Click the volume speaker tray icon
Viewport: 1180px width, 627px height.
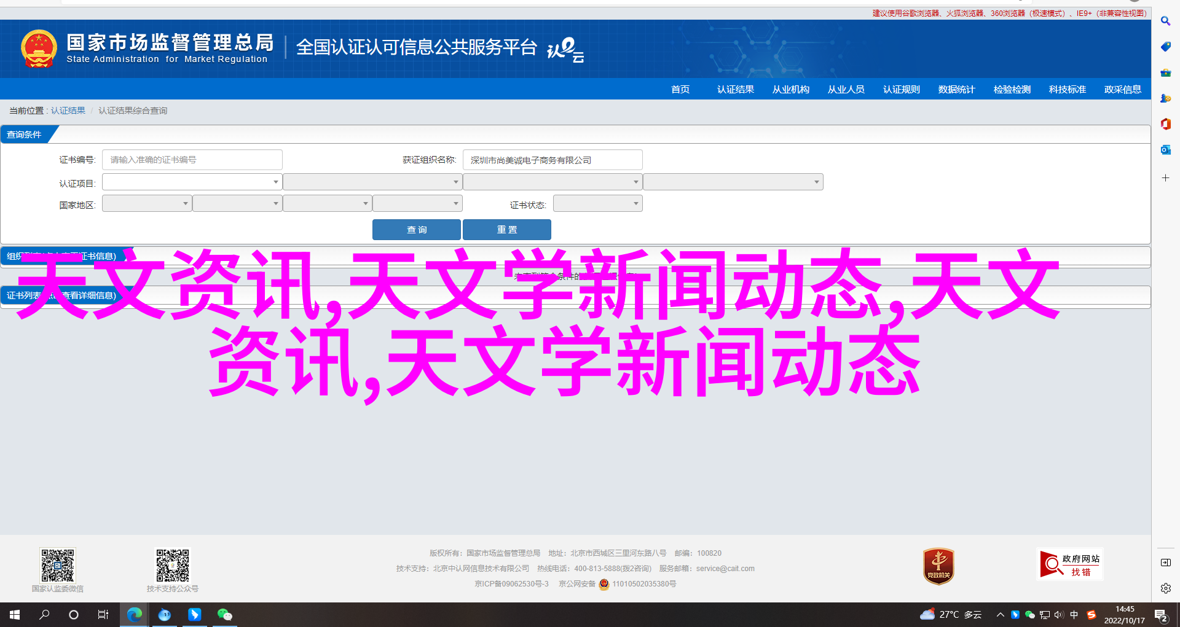click(1058, 615)
